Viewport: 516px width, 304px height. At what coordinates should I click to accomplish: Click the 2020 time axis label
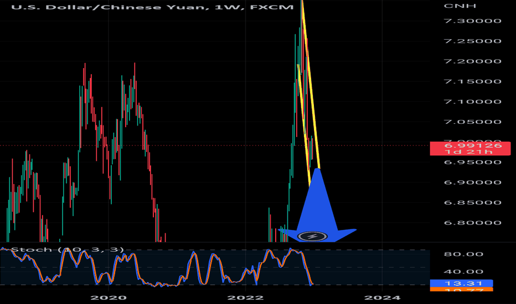point(109,298)
